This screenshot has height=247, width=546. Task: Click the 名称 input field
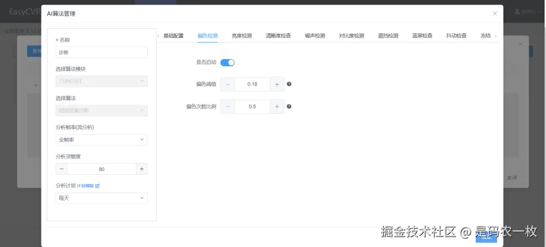(101, 52)
